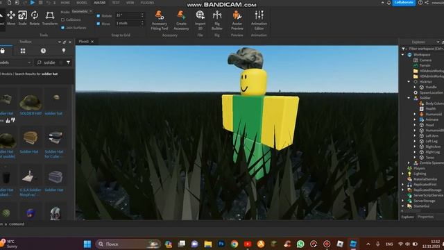Viewport: 444px width, 250px height.
Task: Open Toolbox Creations tab (lightbulb icon)
Action: coord(64,51)
